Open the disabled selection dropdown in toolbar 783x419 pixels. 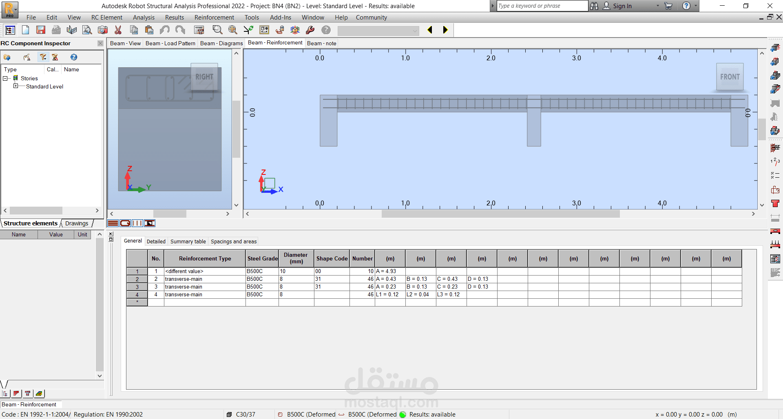(378, 31)
